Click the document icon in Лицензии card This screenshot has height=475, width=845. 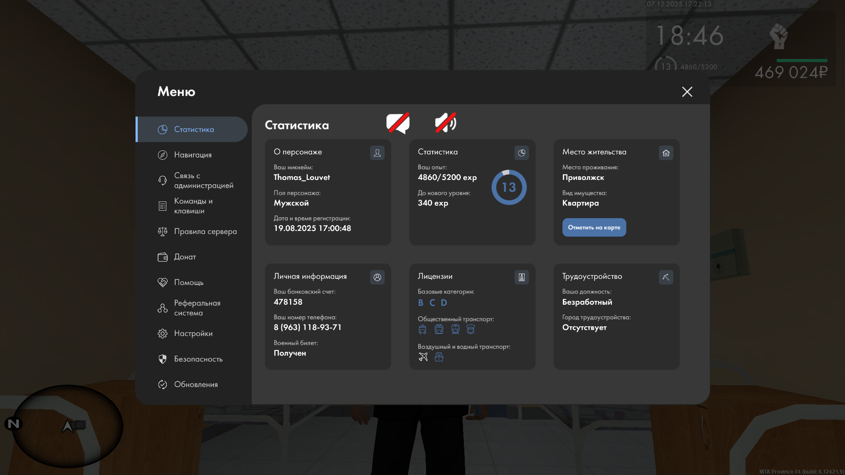click(522, 277)
